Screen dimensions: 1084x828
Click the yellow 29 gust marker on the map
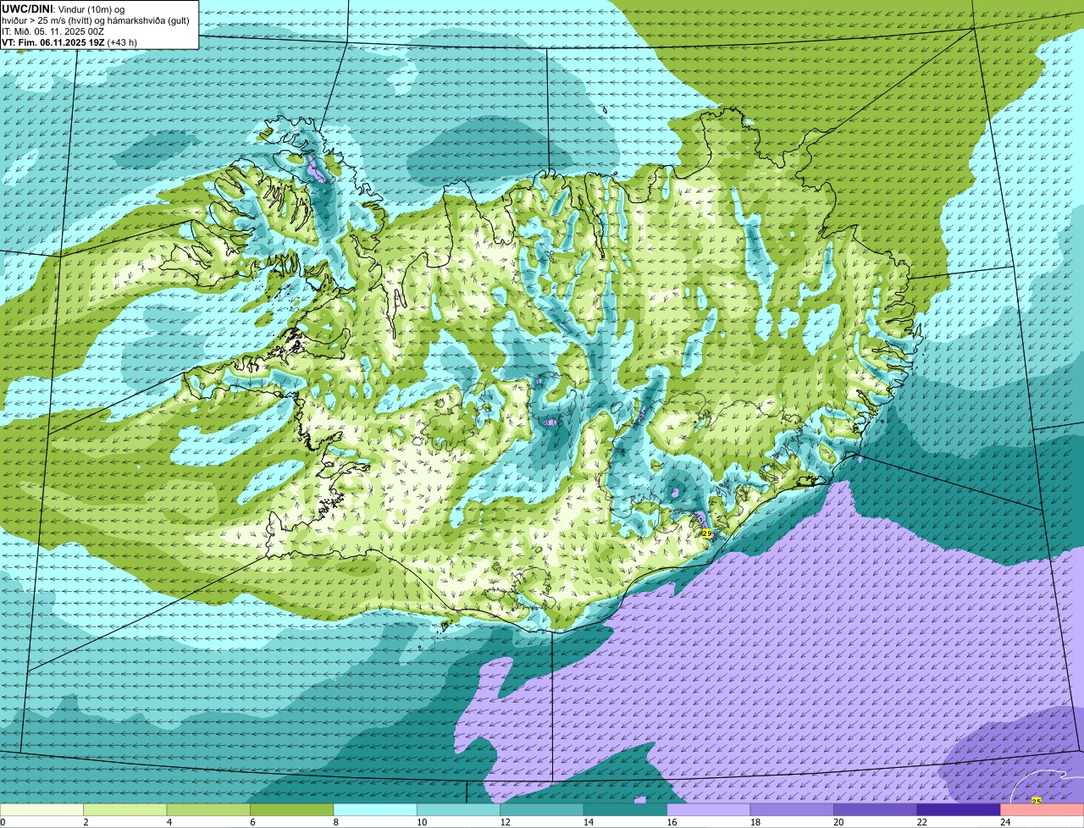point(707,533)
